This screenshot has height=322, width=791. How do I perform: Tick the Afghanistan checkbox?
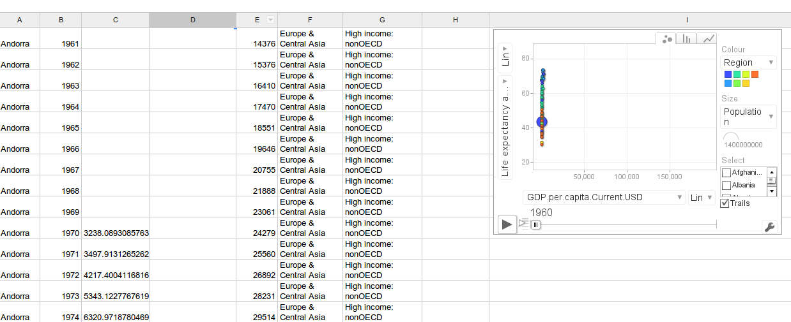[726, 173]
